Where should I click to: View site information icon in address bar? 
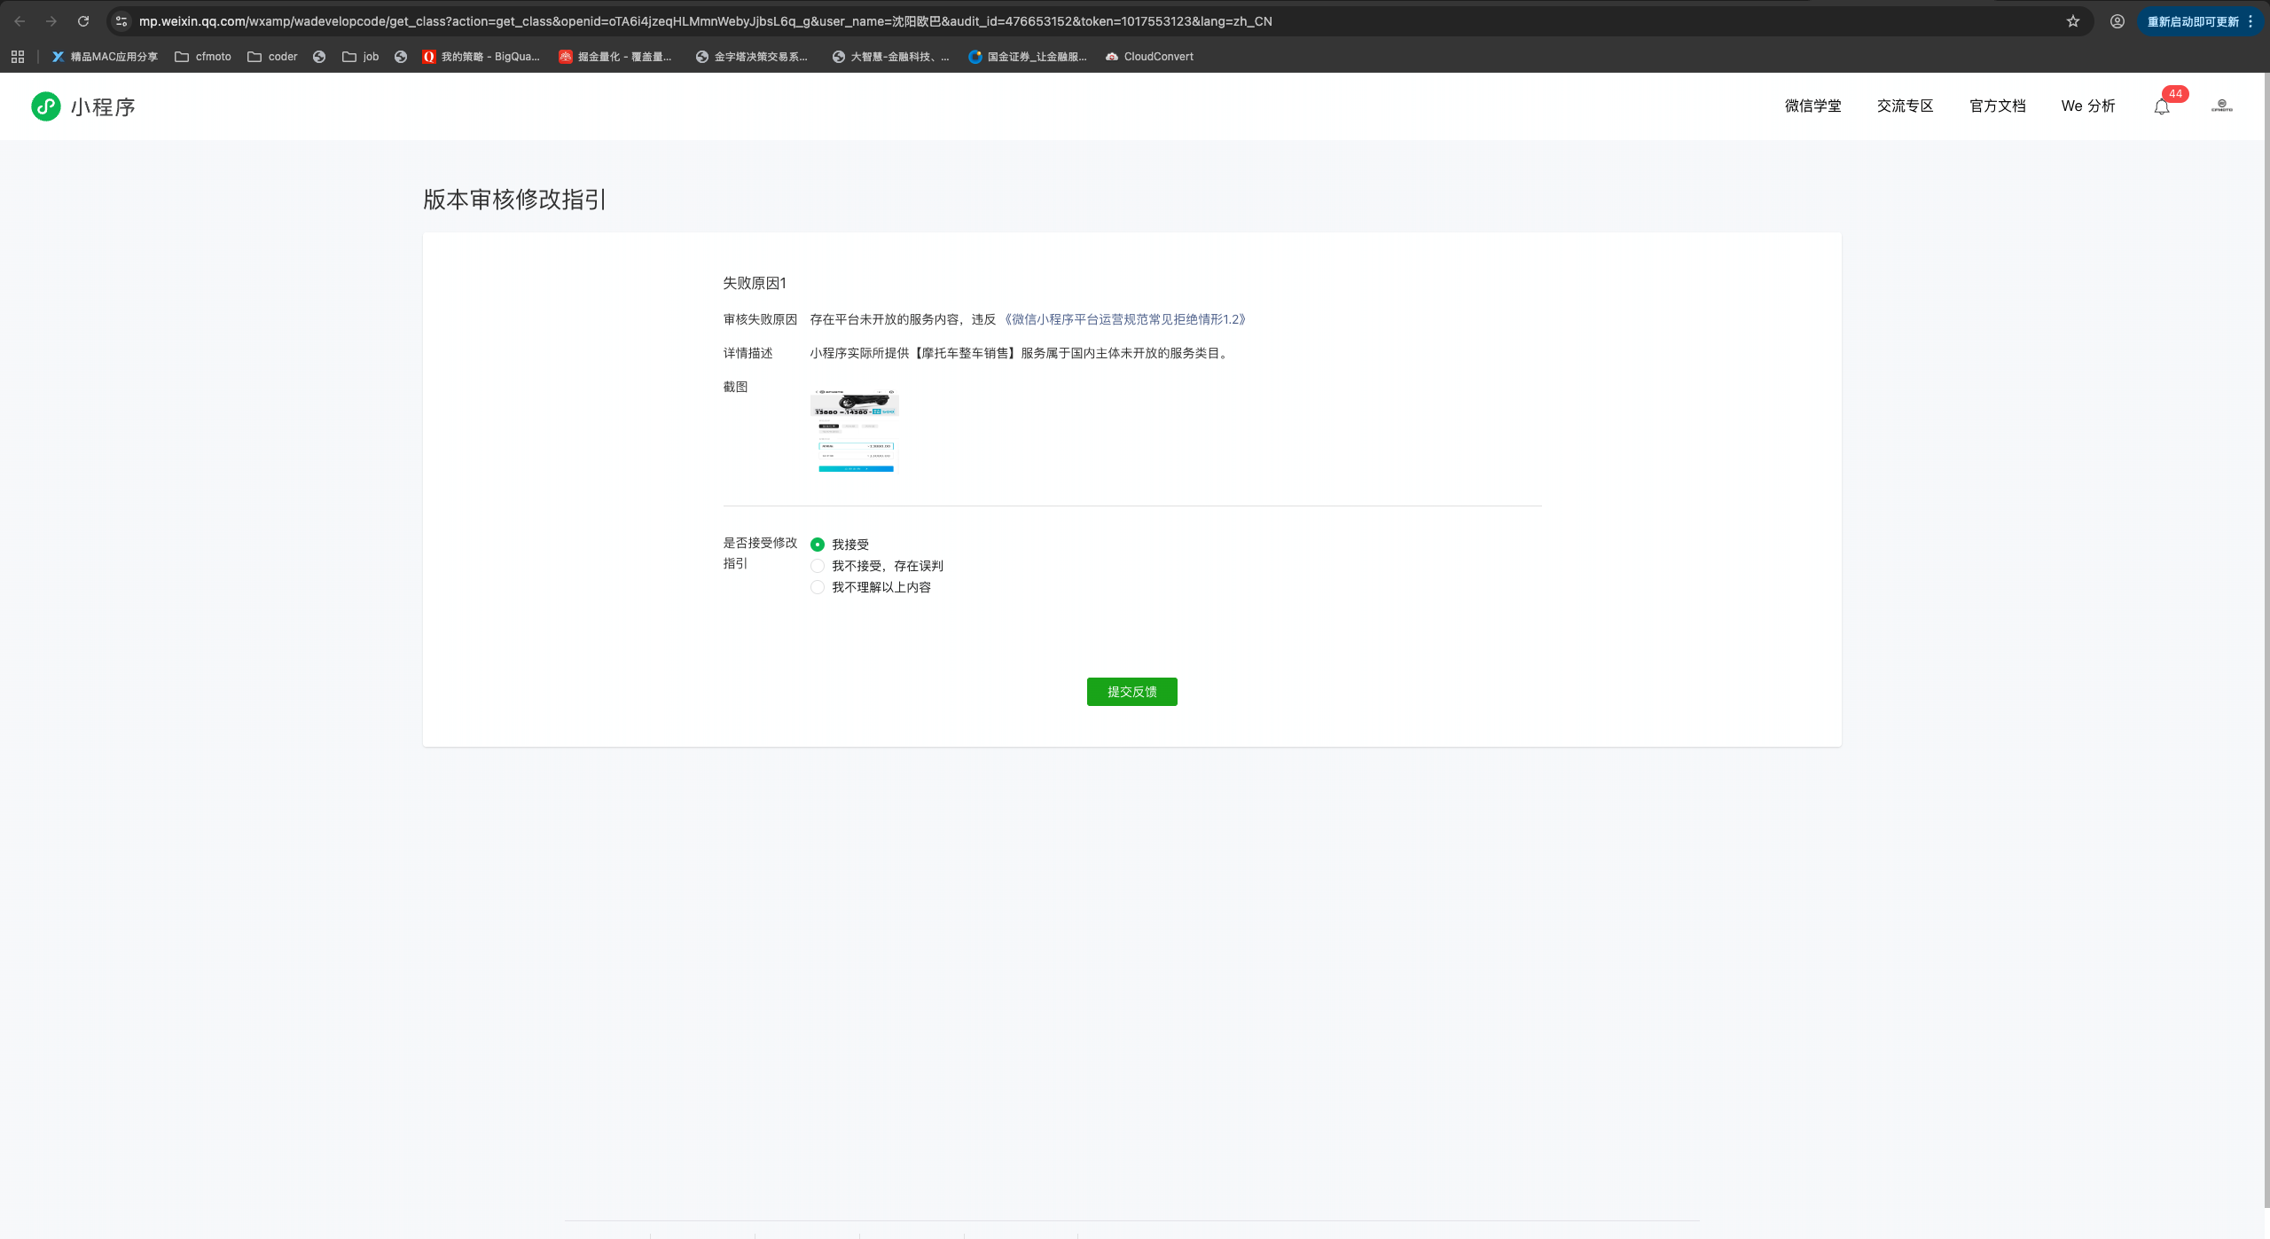pyautogui.click(x=121, y=21)
